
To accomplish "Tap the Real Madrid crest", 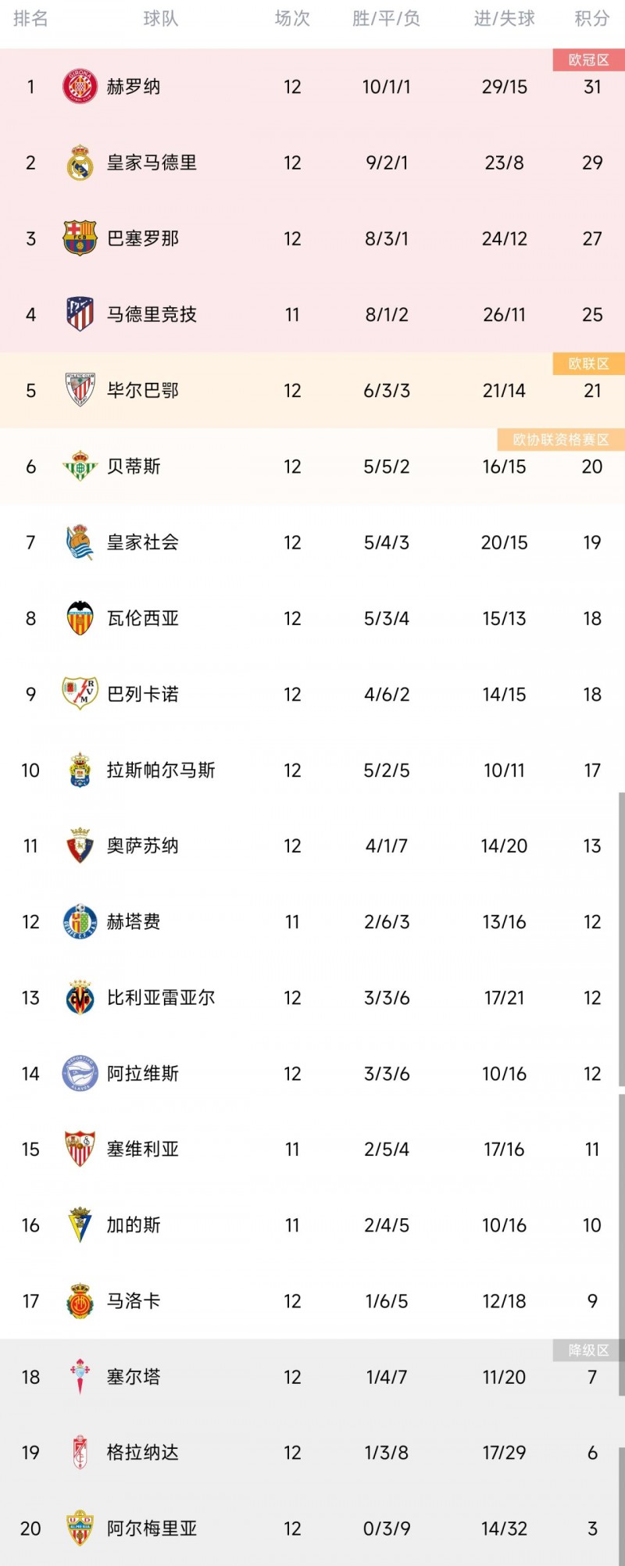I will point(80,163).
